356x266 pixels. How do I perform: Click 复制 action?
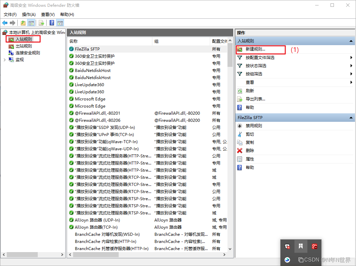250,142
